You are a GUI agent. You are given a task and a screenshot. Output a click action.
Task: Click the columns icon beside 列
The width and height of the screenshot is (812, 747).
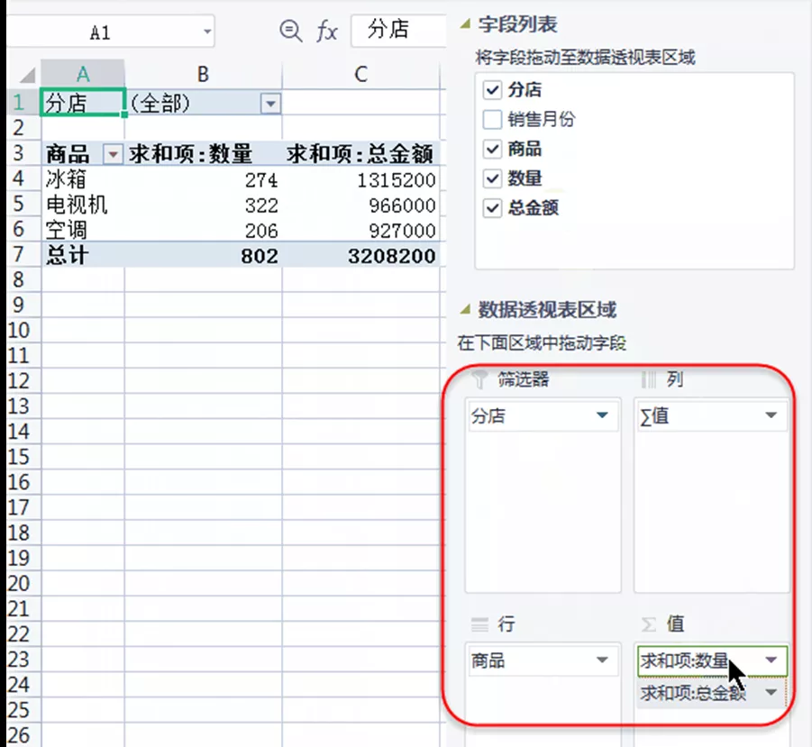point(648,379)
